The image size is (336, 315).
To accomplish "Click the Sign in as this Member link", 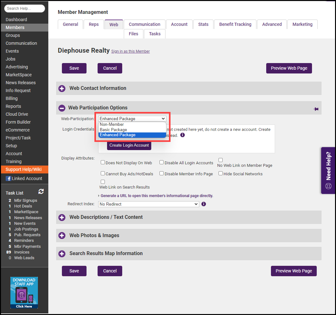I will pos(130,51).
